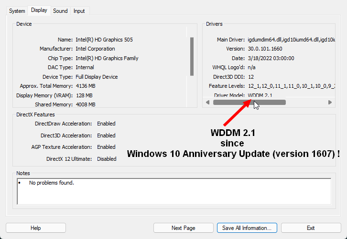Image resolution: width=347 pixels, height=239 pixels.
Task: Click the 'Internal' DAC Type value
Action: click(x=85, y=67)
